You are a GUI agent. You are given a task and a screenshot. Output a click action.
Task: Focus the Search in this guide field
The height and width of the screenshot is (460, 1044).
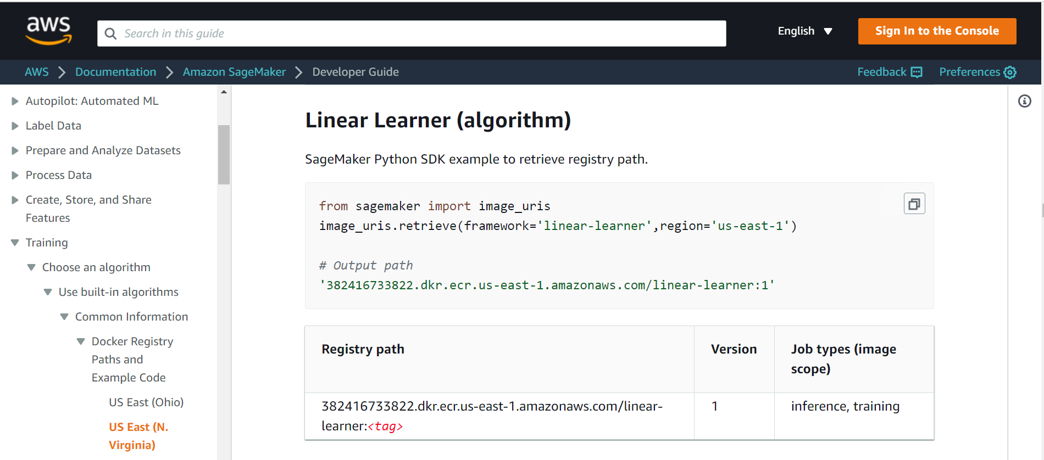coord(412,33)
